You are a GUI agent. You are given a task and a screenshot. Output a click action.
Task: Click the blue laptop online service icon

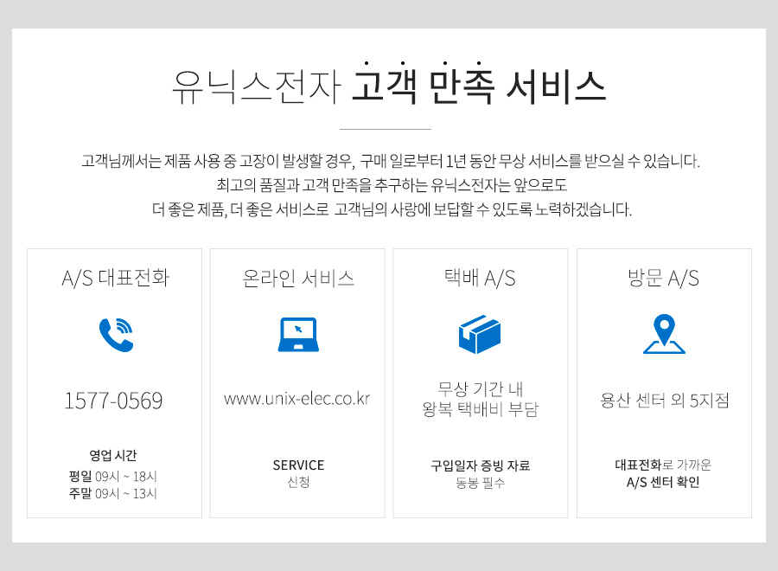298,335
